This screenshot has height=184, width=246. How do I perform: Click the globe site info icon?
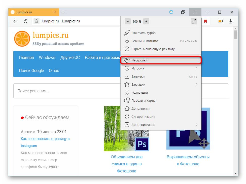[37, 21]
